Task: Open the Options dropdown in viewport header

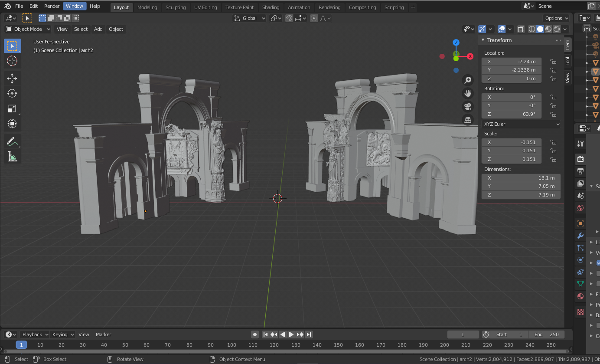Action: coord(556,18)
